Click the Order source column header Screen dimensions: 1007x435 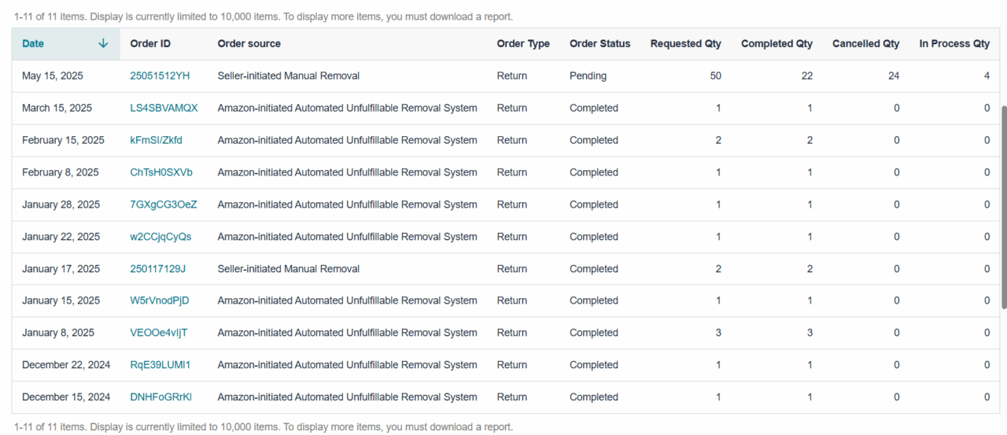click(249, 44)
